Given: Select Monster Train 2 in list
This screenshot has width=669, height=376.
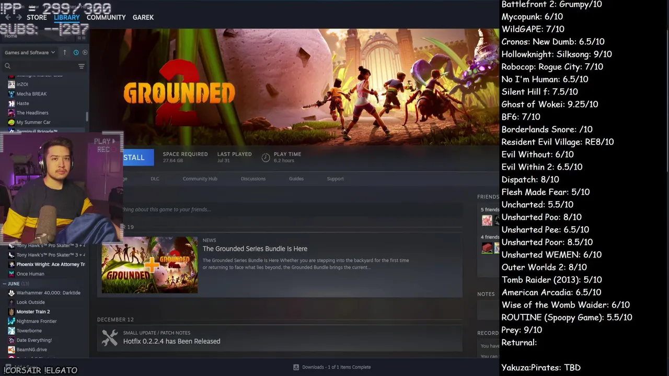Looking at the screenshot, I should coord(33,312).
